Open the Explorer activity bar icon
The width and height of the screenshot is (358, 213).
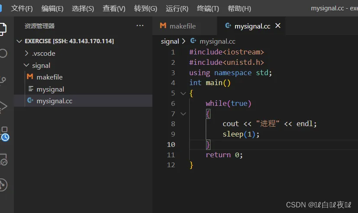coord(3,29)
